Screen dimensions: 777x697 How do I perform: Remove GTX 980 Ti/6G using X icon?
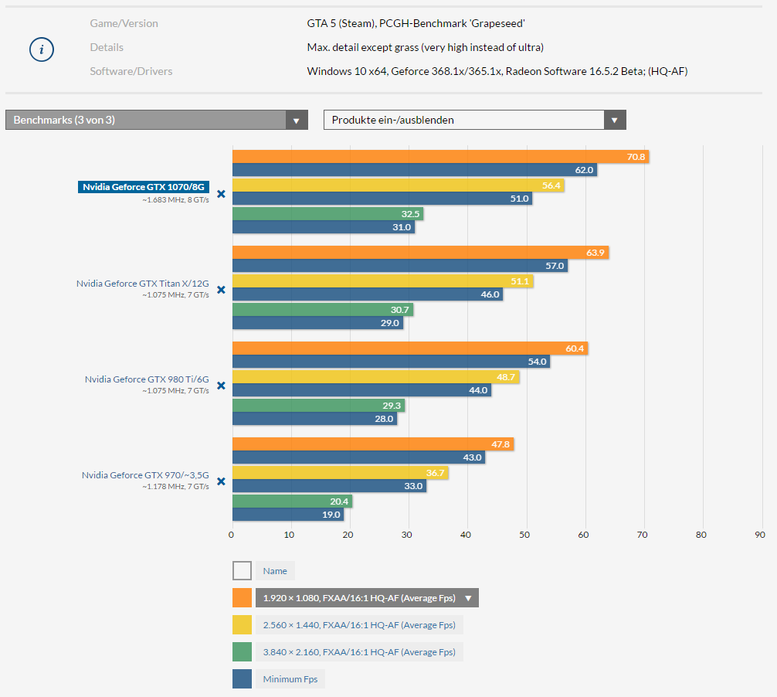point(222,386)
